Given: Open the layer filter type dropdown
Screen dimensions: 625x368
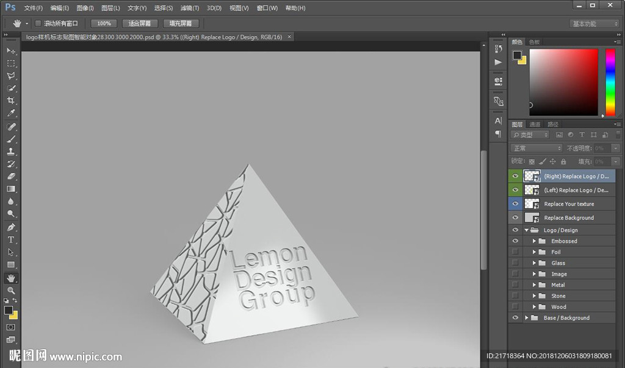Looking at the screenshot, I should 530,135.
